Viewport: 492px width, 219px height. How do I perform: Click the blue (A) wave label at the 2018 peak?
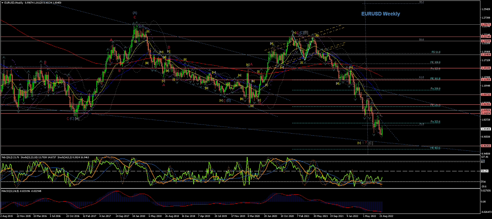(135, 13)
